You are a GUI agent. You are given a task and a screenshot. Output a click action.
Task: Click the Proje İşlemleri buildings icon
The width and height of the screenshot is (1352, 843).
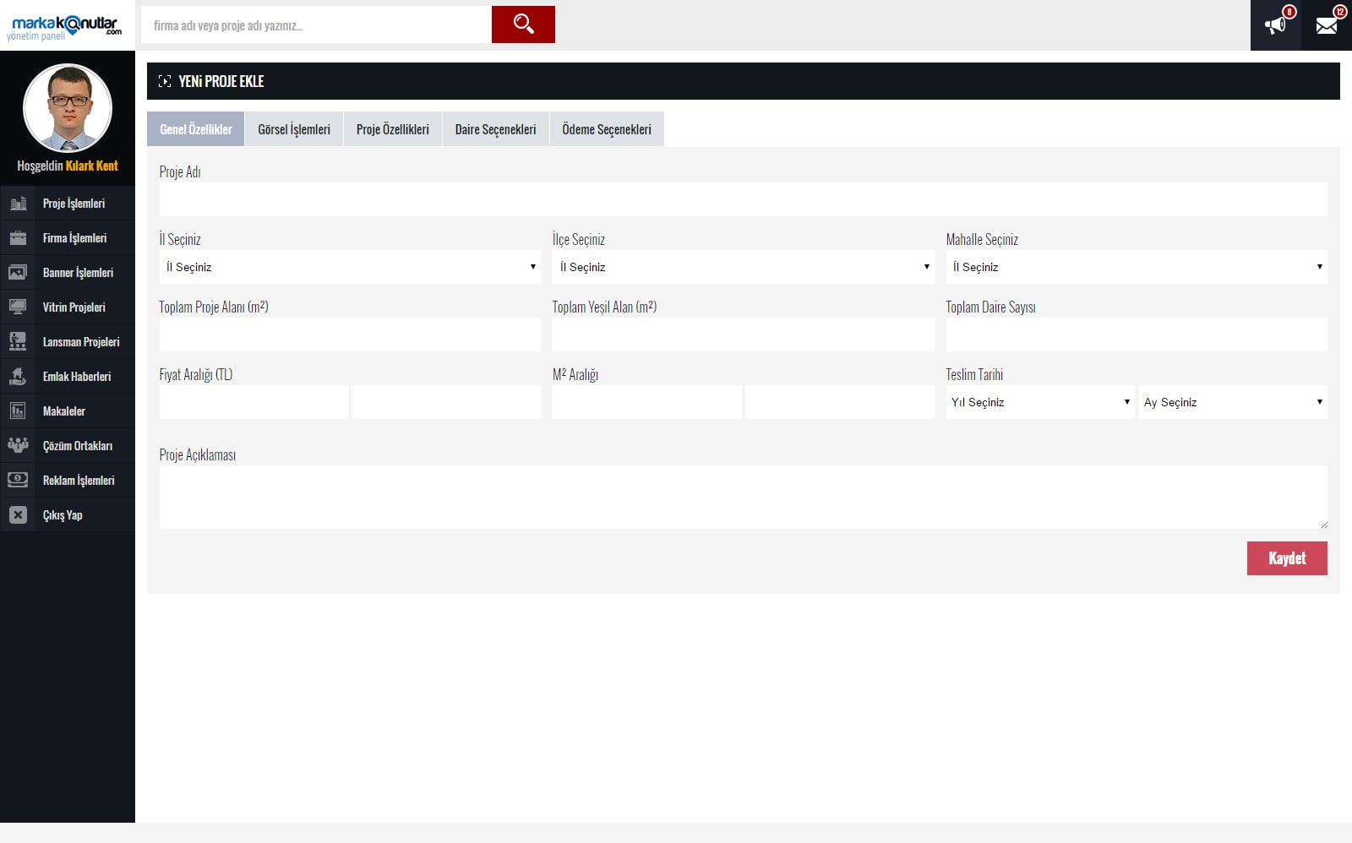pyautogui.click(x=18, y=204)
